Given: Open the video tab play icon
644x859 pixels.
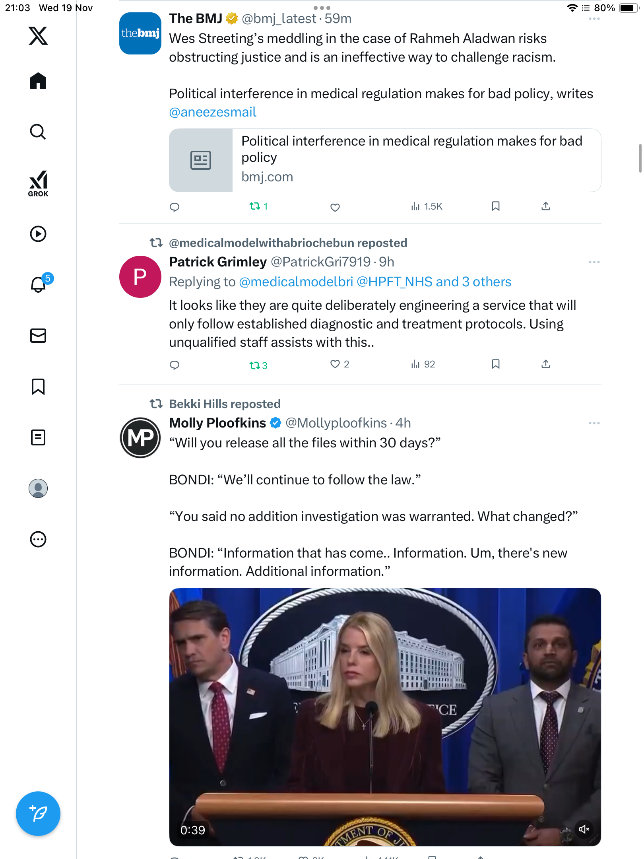Looking at the screenshot, I should 38,234.
